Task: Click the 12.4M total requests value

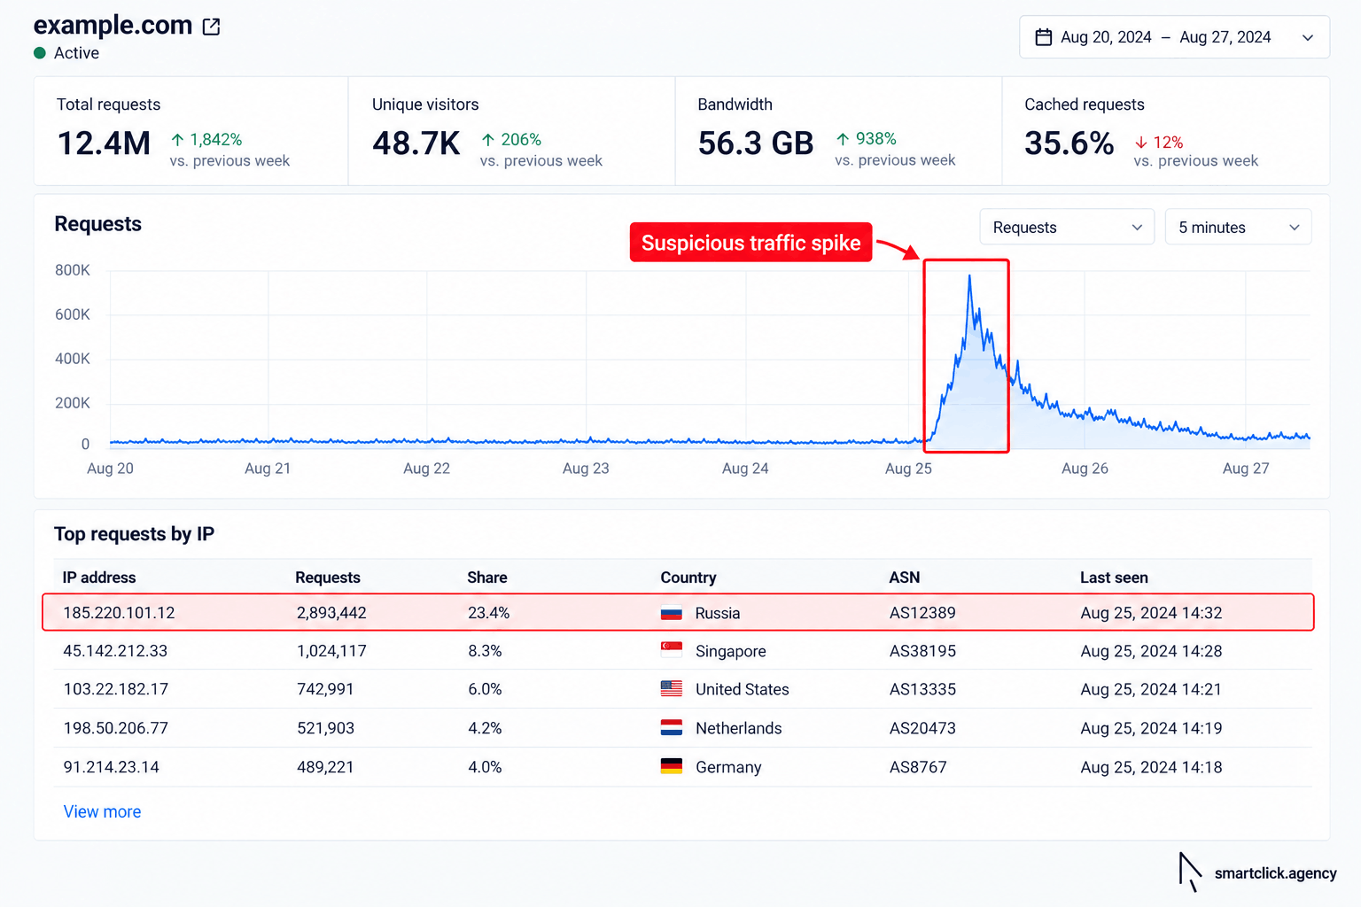Action: 104,143
